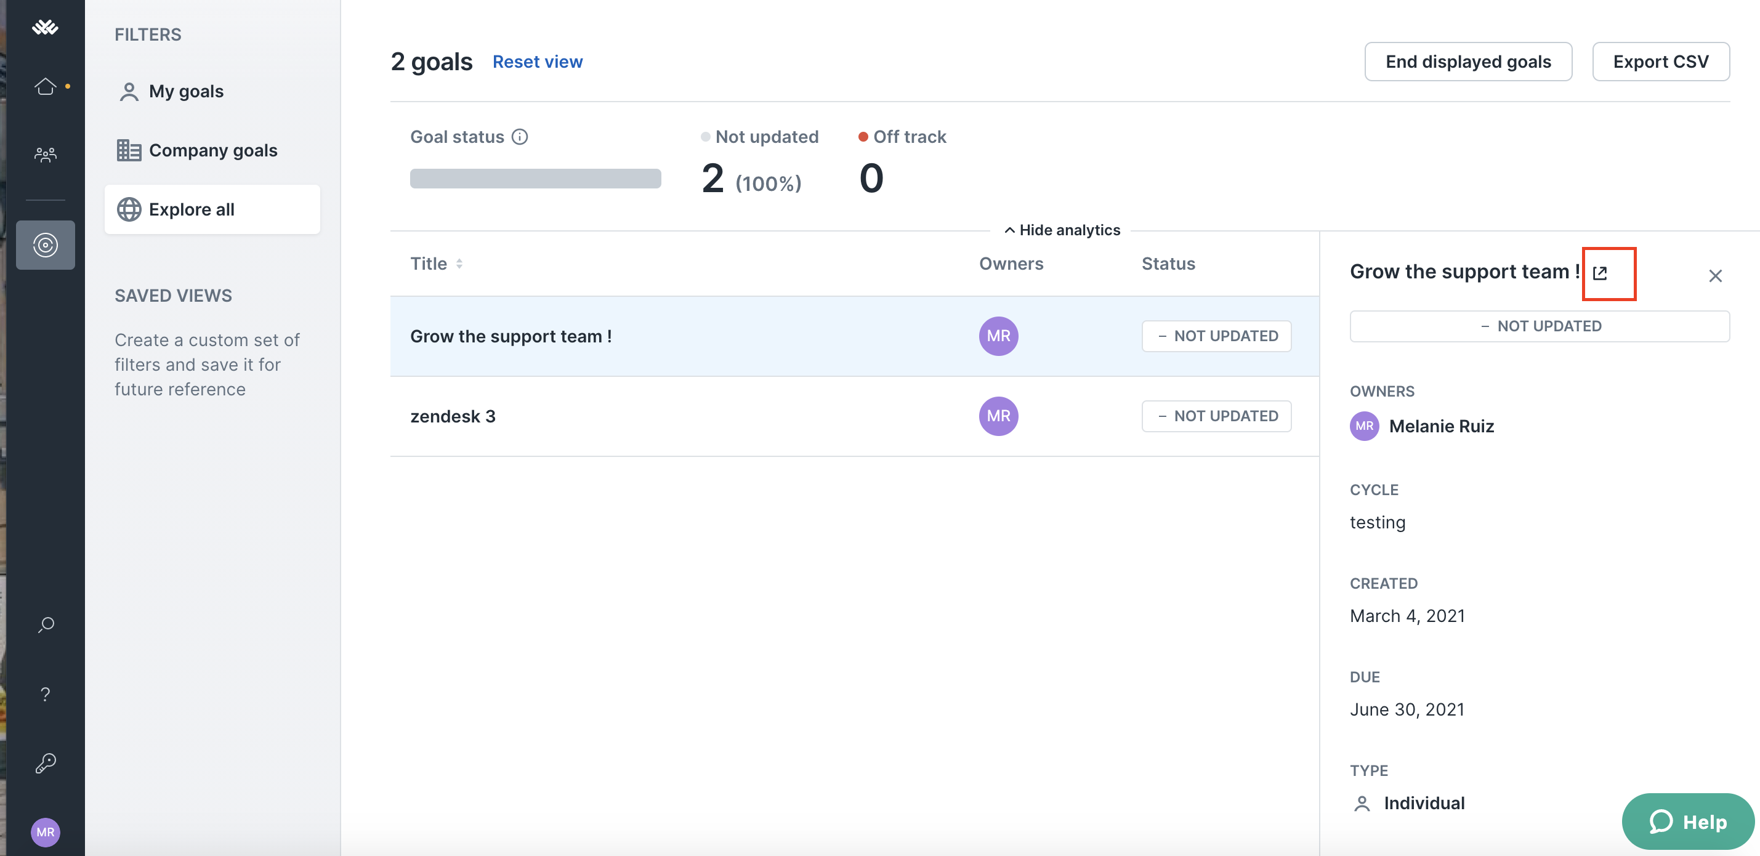Select the Goals target sidebar icon
Image resolution: width=1760 pixels, height=856 pixels.
click(45, 244)
